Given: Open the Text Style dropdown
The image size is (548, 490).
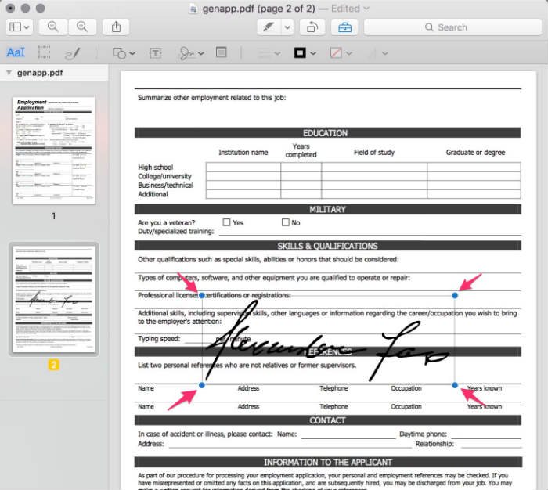Looking at the screenshot, I should [x=377, y=53].
